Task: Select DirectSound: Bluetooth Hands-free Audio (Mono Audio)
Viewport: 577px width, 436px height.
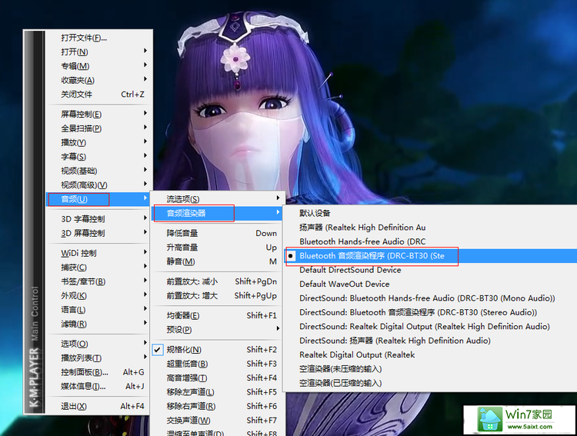Action: [x=431, y=298]
